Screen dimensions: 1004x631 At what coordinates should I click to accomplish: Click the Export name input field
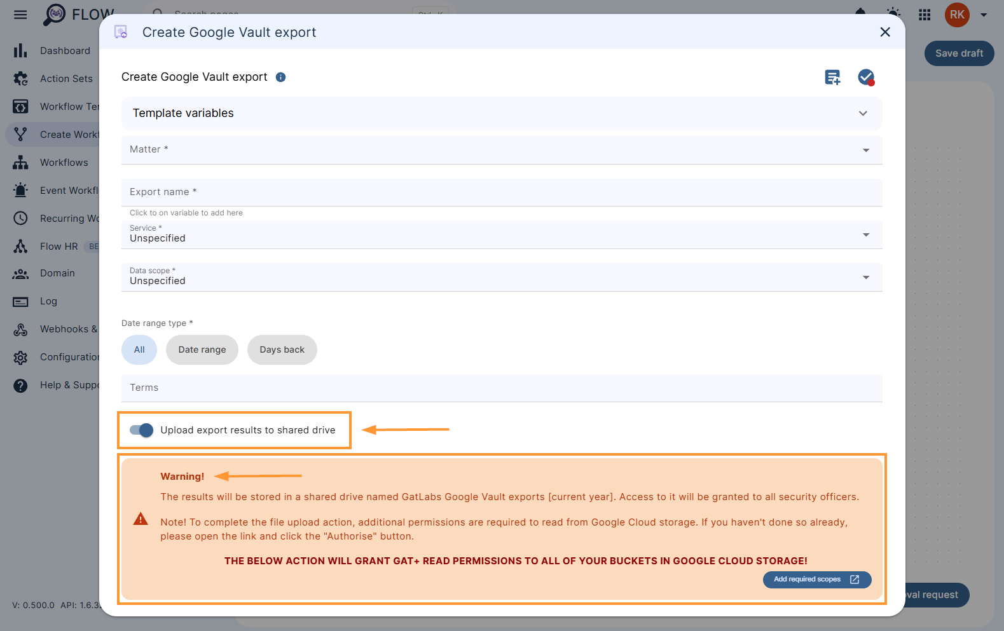click(502, 192)
